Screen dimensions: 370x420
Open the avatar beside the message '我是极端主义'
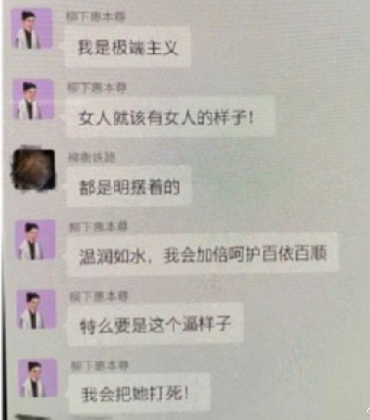point(32,29)
